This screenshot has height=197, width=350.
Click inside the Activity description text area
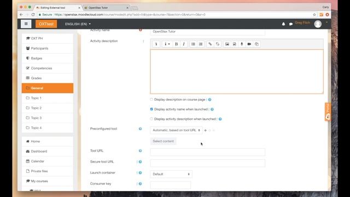[237, 72]
